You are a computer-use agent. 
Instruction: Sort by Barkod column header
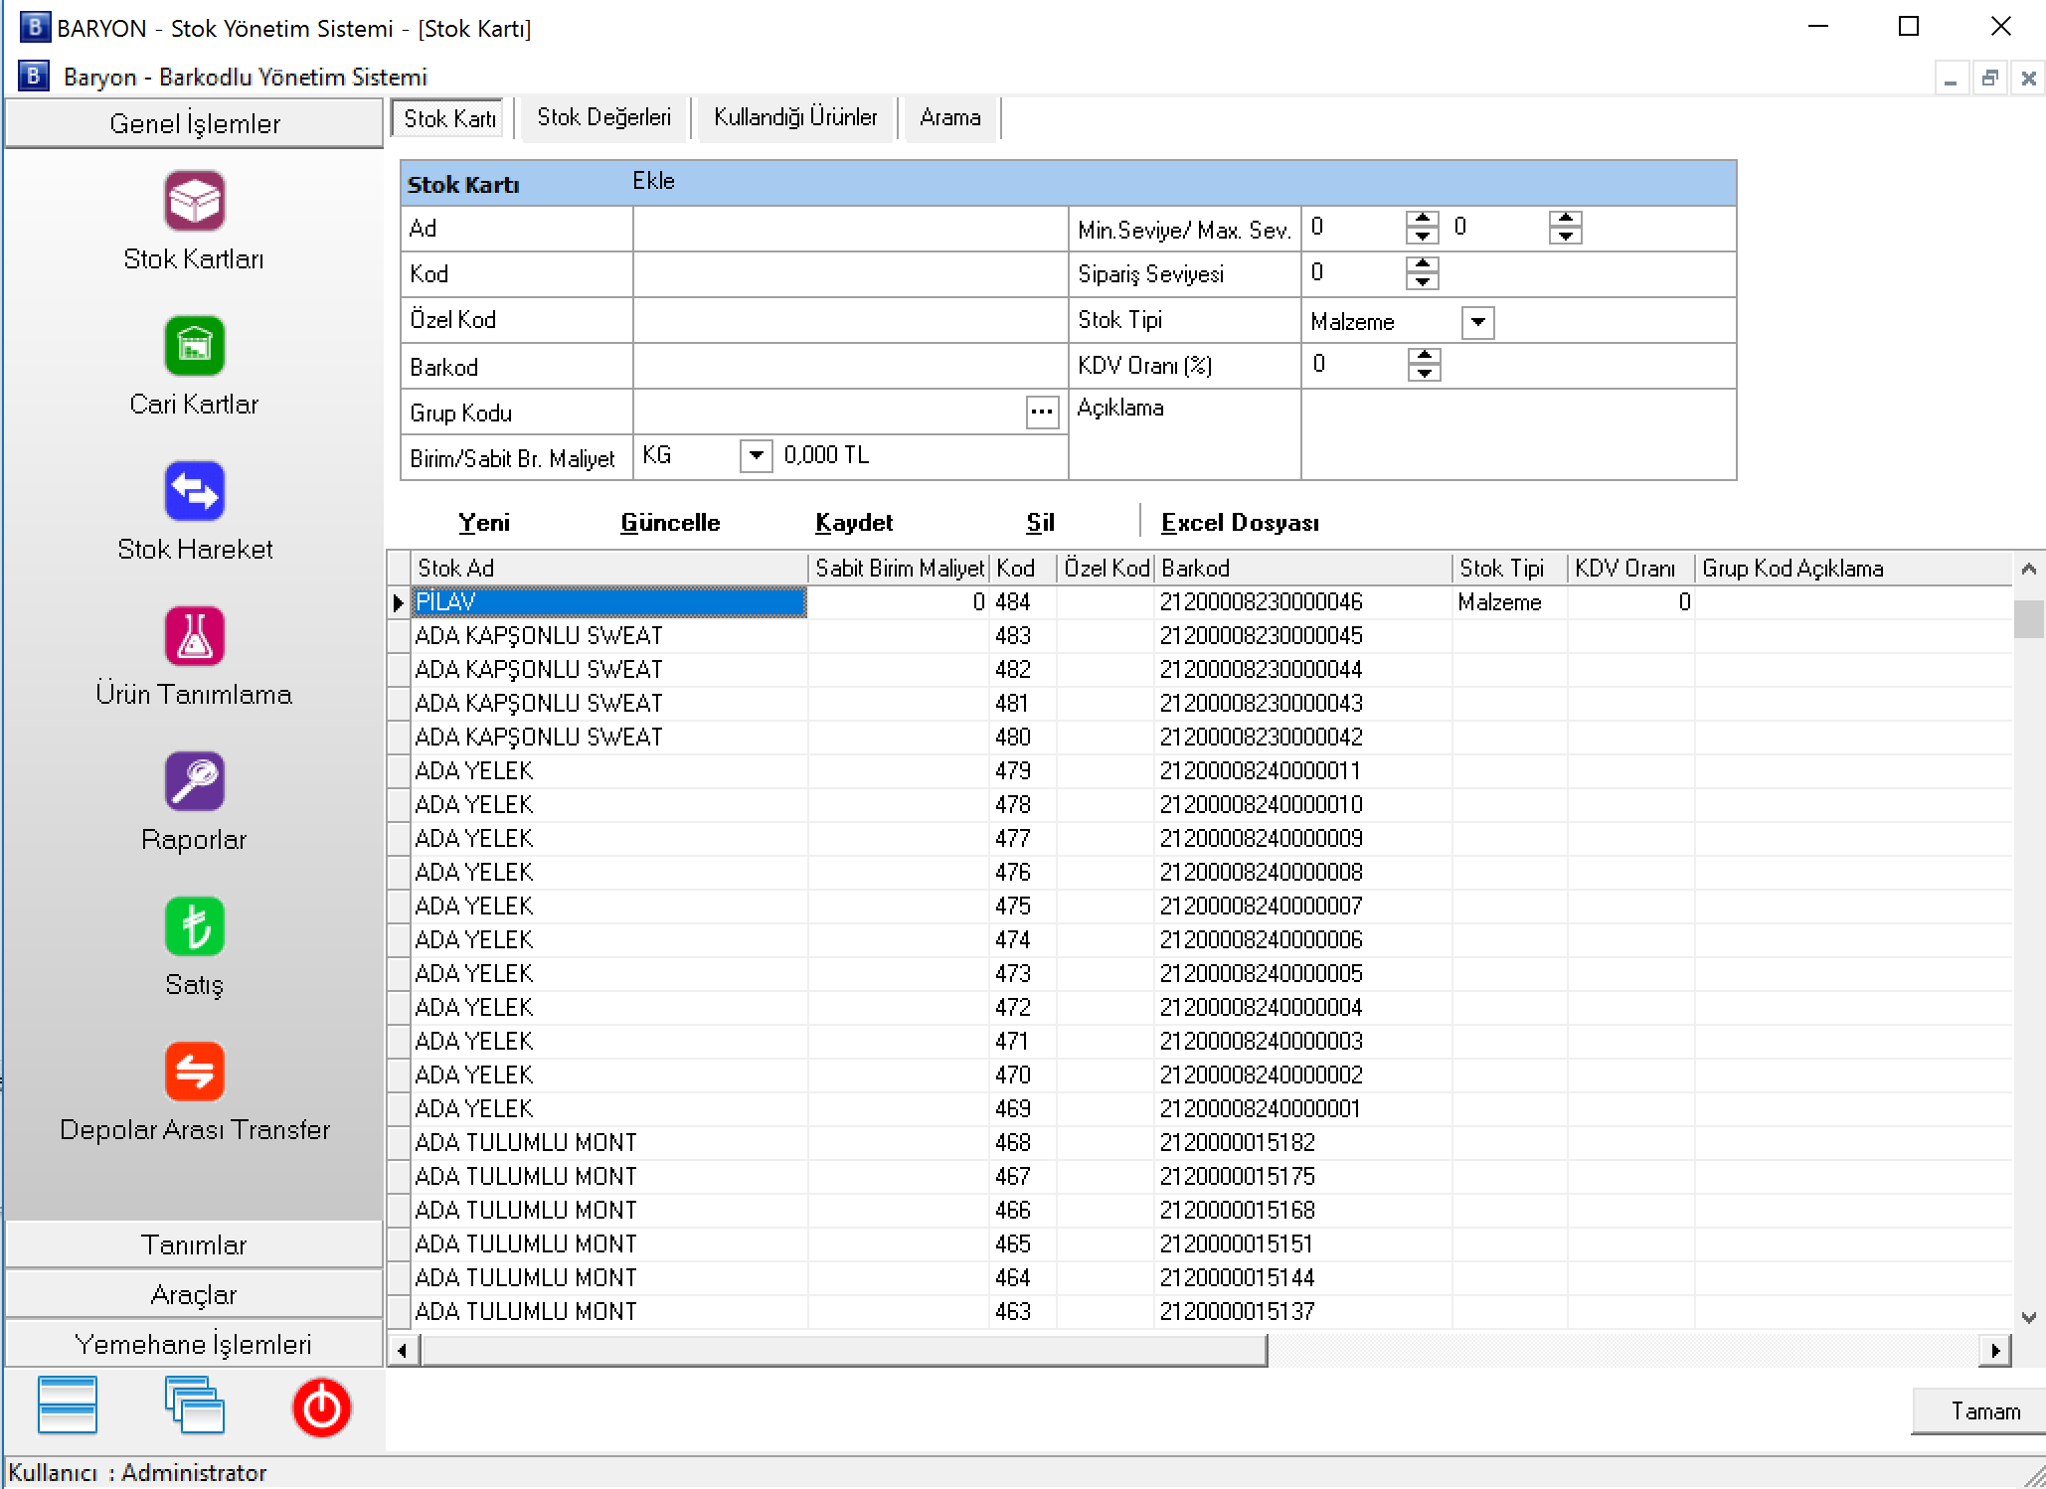(1303, 569)
